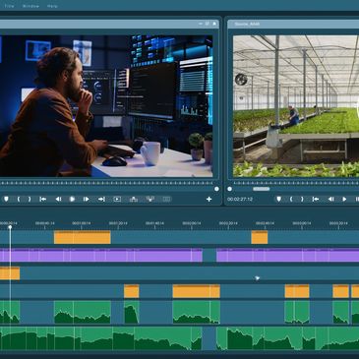Open the Window menu
This screenshot has width=359, height=359.
tap(30, 6)
